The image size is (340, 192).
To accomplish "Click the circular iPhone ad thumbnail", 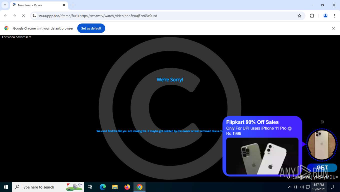I will [322, 145].
